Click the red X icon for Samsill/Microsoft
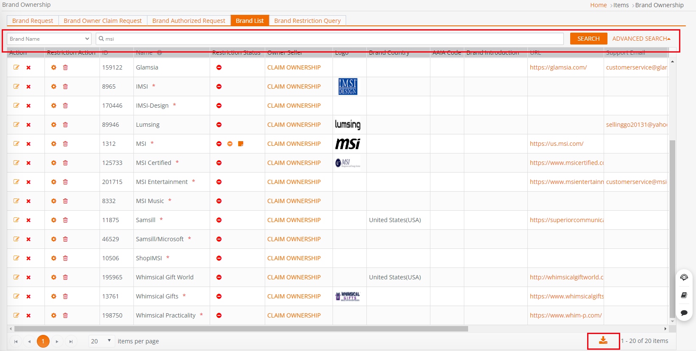Viewport: 696px width, 351px height. point(28,239)
